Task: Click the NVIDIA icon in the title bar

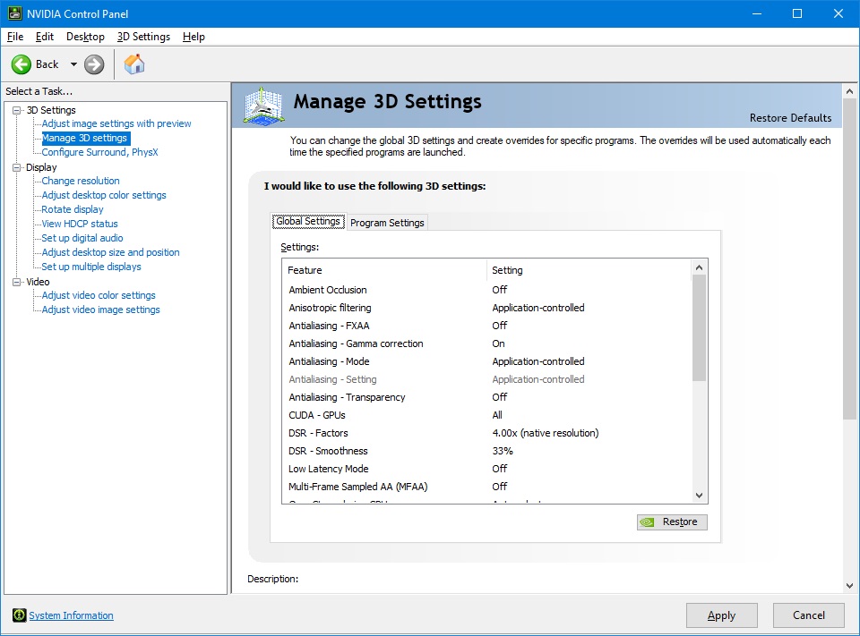Action: [14, 13]
